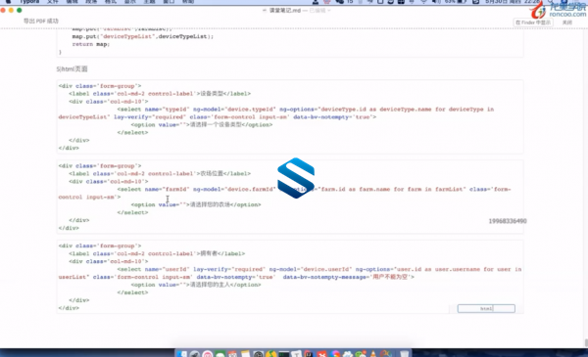Open Finder from the dock
The width and height of the screenshot is (588, 357).
pyautogui.click(x=182, y=354)
